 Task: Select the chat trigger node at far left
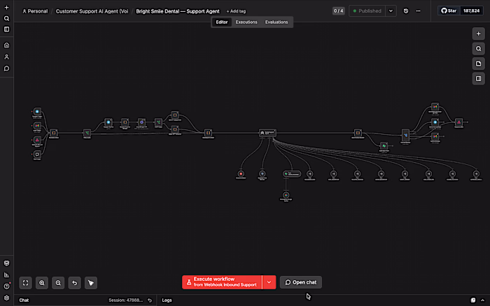[x=37, y=154]
